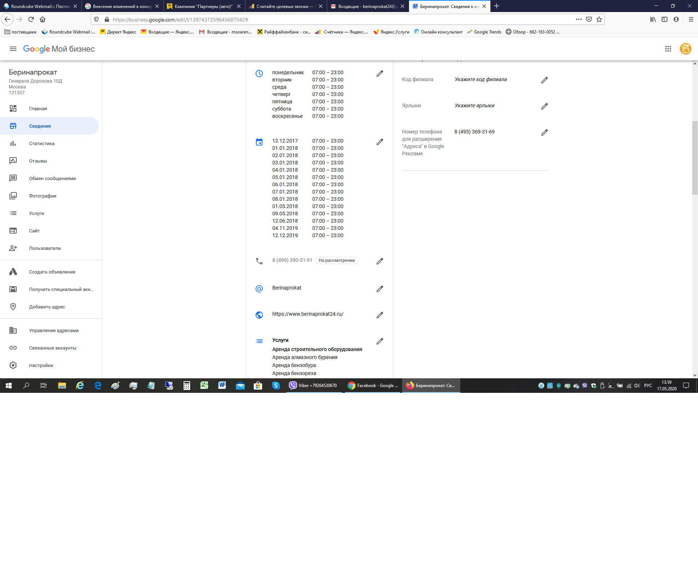
Task: Click the 12.12.2019 special hours row
Action: (308, 235)
